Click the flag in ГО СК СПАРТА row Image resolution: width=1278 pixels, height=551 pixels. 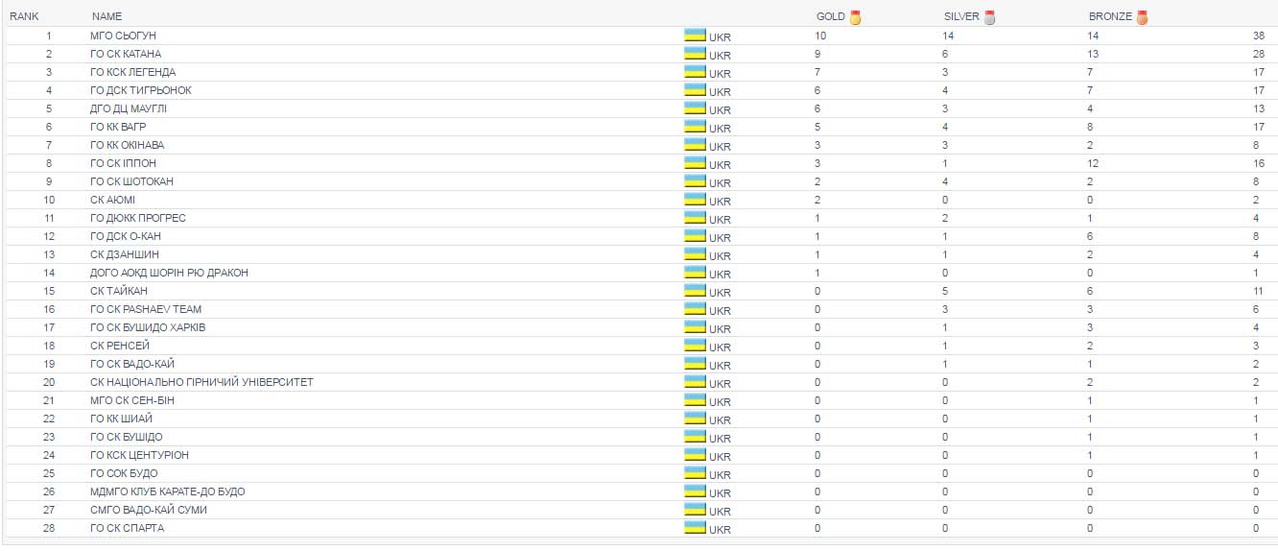tap(695, 528)
